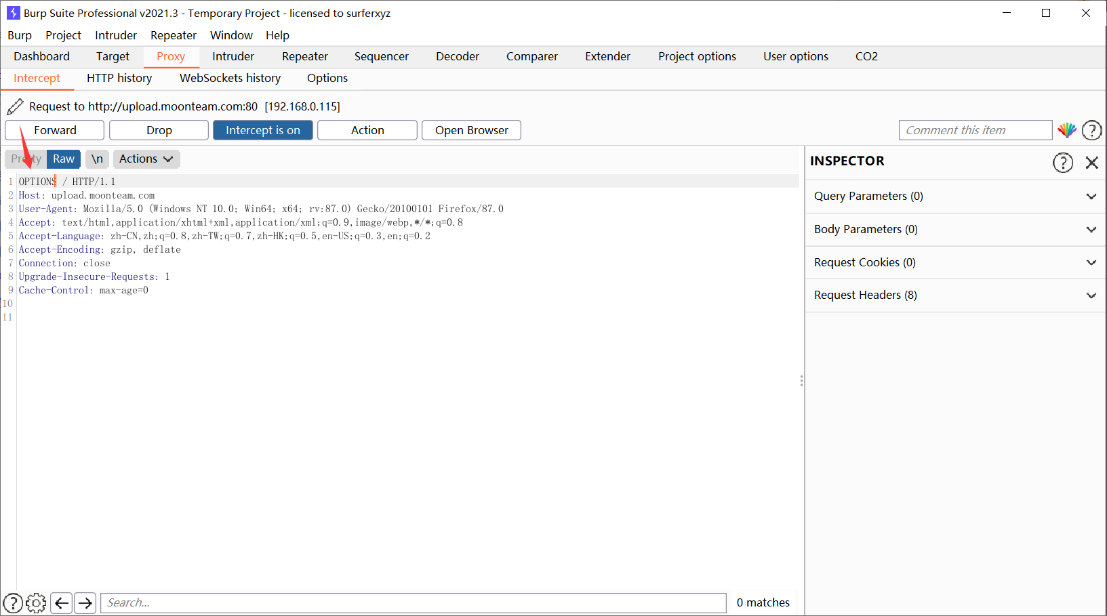Open the Actions dropdown

146,159
